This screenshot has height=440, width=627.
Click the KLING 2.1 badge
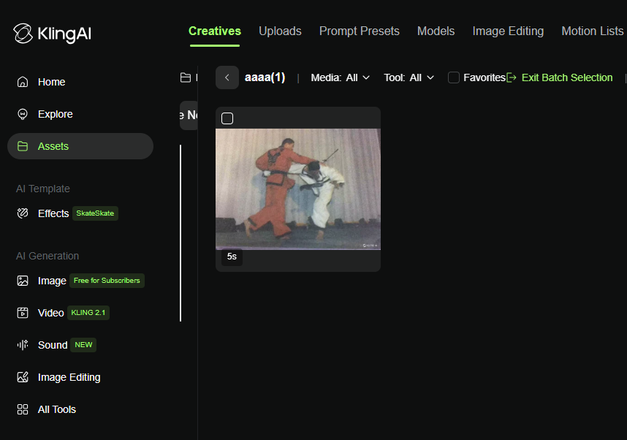tap(88, 312)
